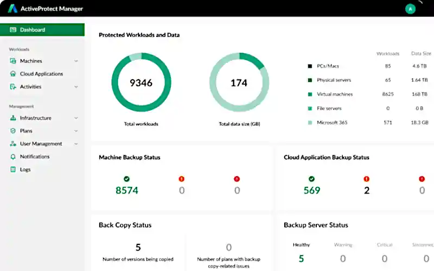Select the Plans menu item
Image resolution: width=434 pixels, height=271 pixels.
tap(26, 131)
